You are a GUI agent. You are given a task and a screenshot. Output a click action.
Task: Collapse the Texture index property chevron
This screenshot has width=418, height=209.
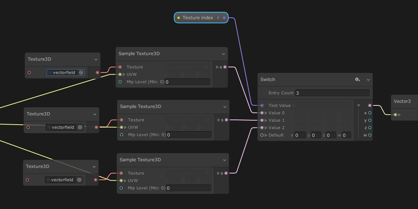[x=218, y=18]
